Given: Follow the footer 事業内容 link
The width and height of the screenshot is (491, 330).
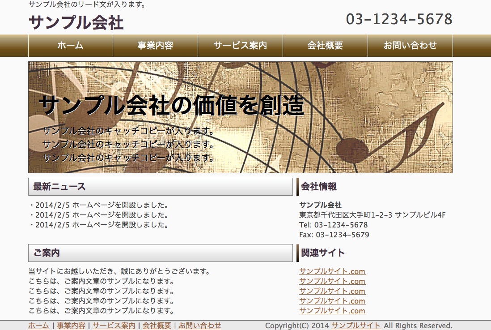Looking at the screenshot, I should click(71, 326).
